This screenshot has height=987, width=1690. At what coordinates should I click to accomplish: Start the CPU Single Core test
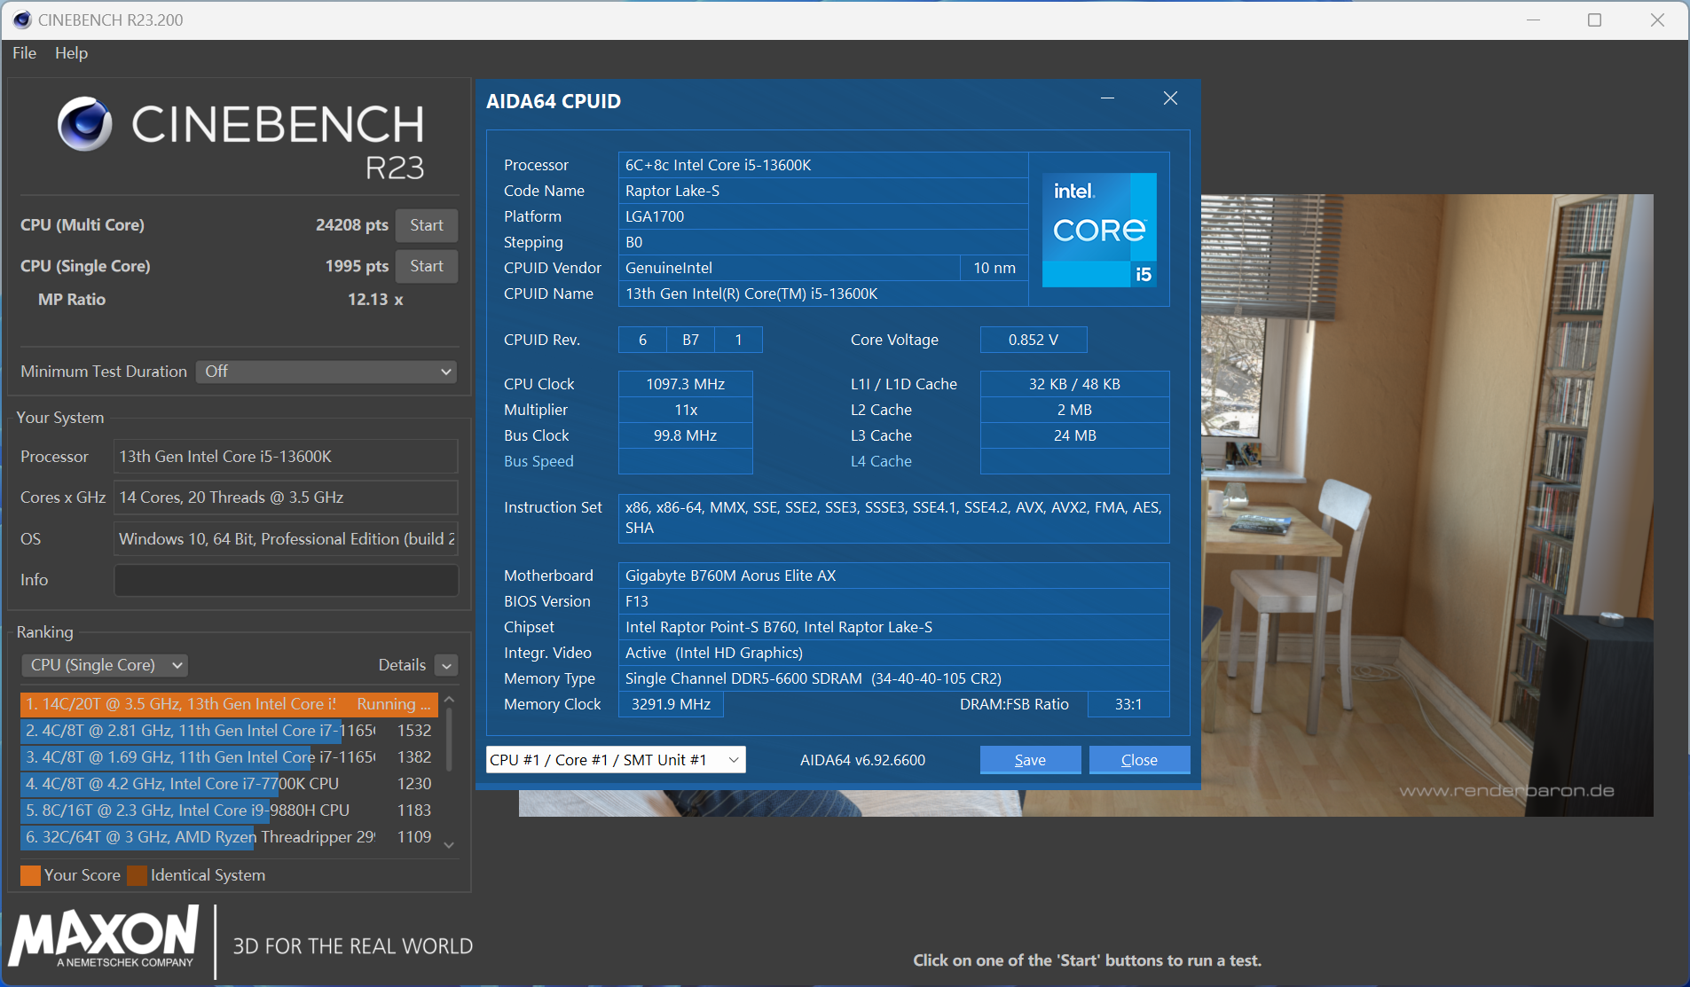pos(426,266)
